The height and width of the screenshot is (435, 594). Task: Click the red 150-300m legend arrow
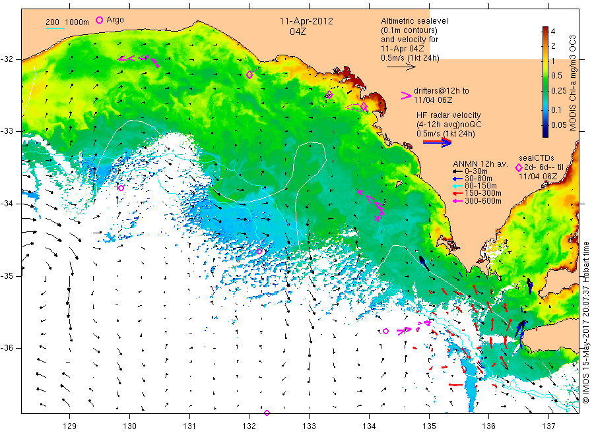click(457, 194)
